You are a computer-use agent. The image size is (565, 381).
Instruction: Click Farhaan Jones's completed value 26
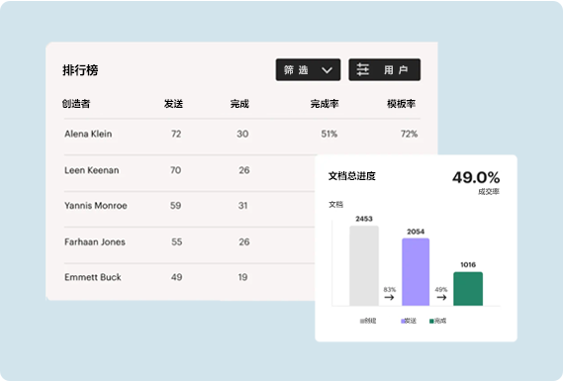pyautogui.click(x=244, y=241)
